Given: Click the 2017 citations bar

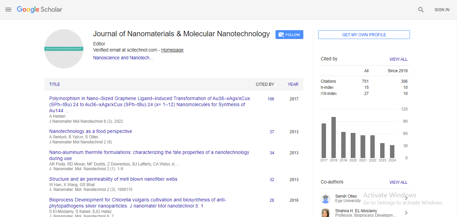Looking at the screenshot, I should (x=324, y=141).
